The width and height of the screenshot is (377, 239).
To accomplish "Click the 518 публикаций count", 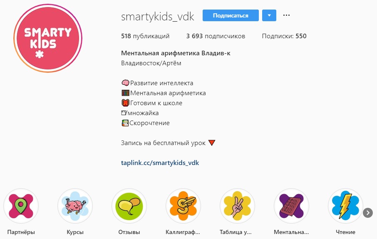I will click(x=145, y=36).
